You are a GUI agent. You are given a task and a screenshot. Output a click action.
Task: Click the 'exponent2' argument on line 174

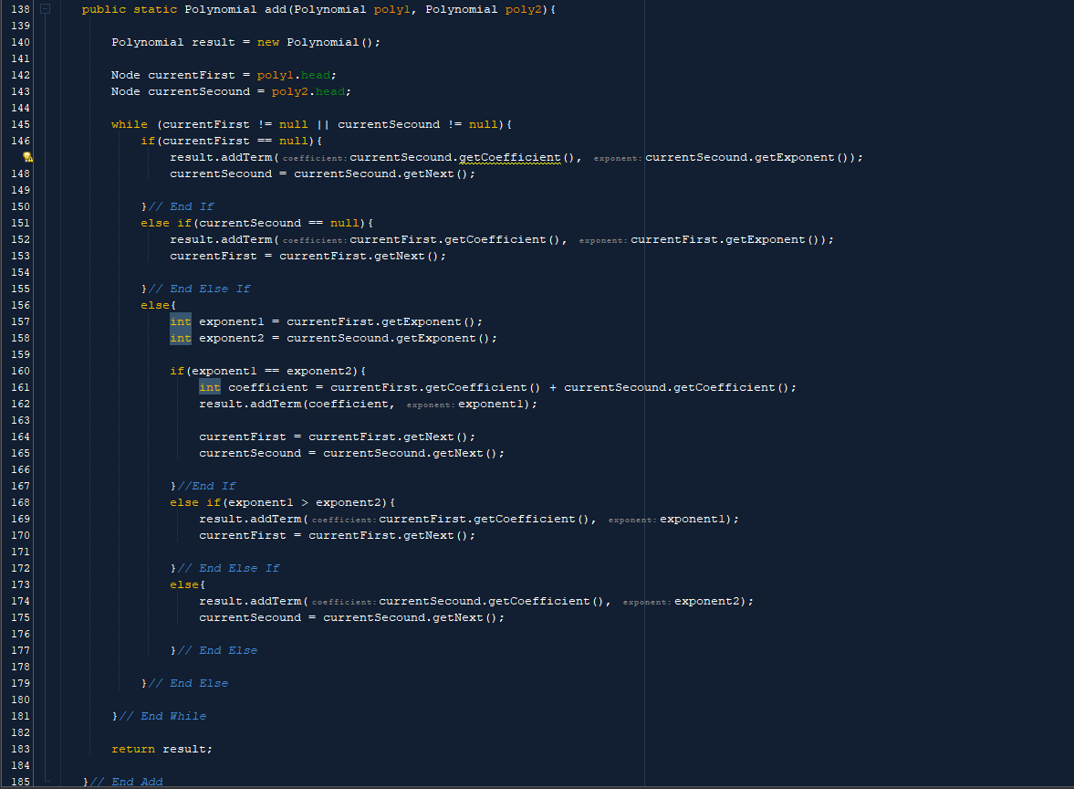(707, 602)
